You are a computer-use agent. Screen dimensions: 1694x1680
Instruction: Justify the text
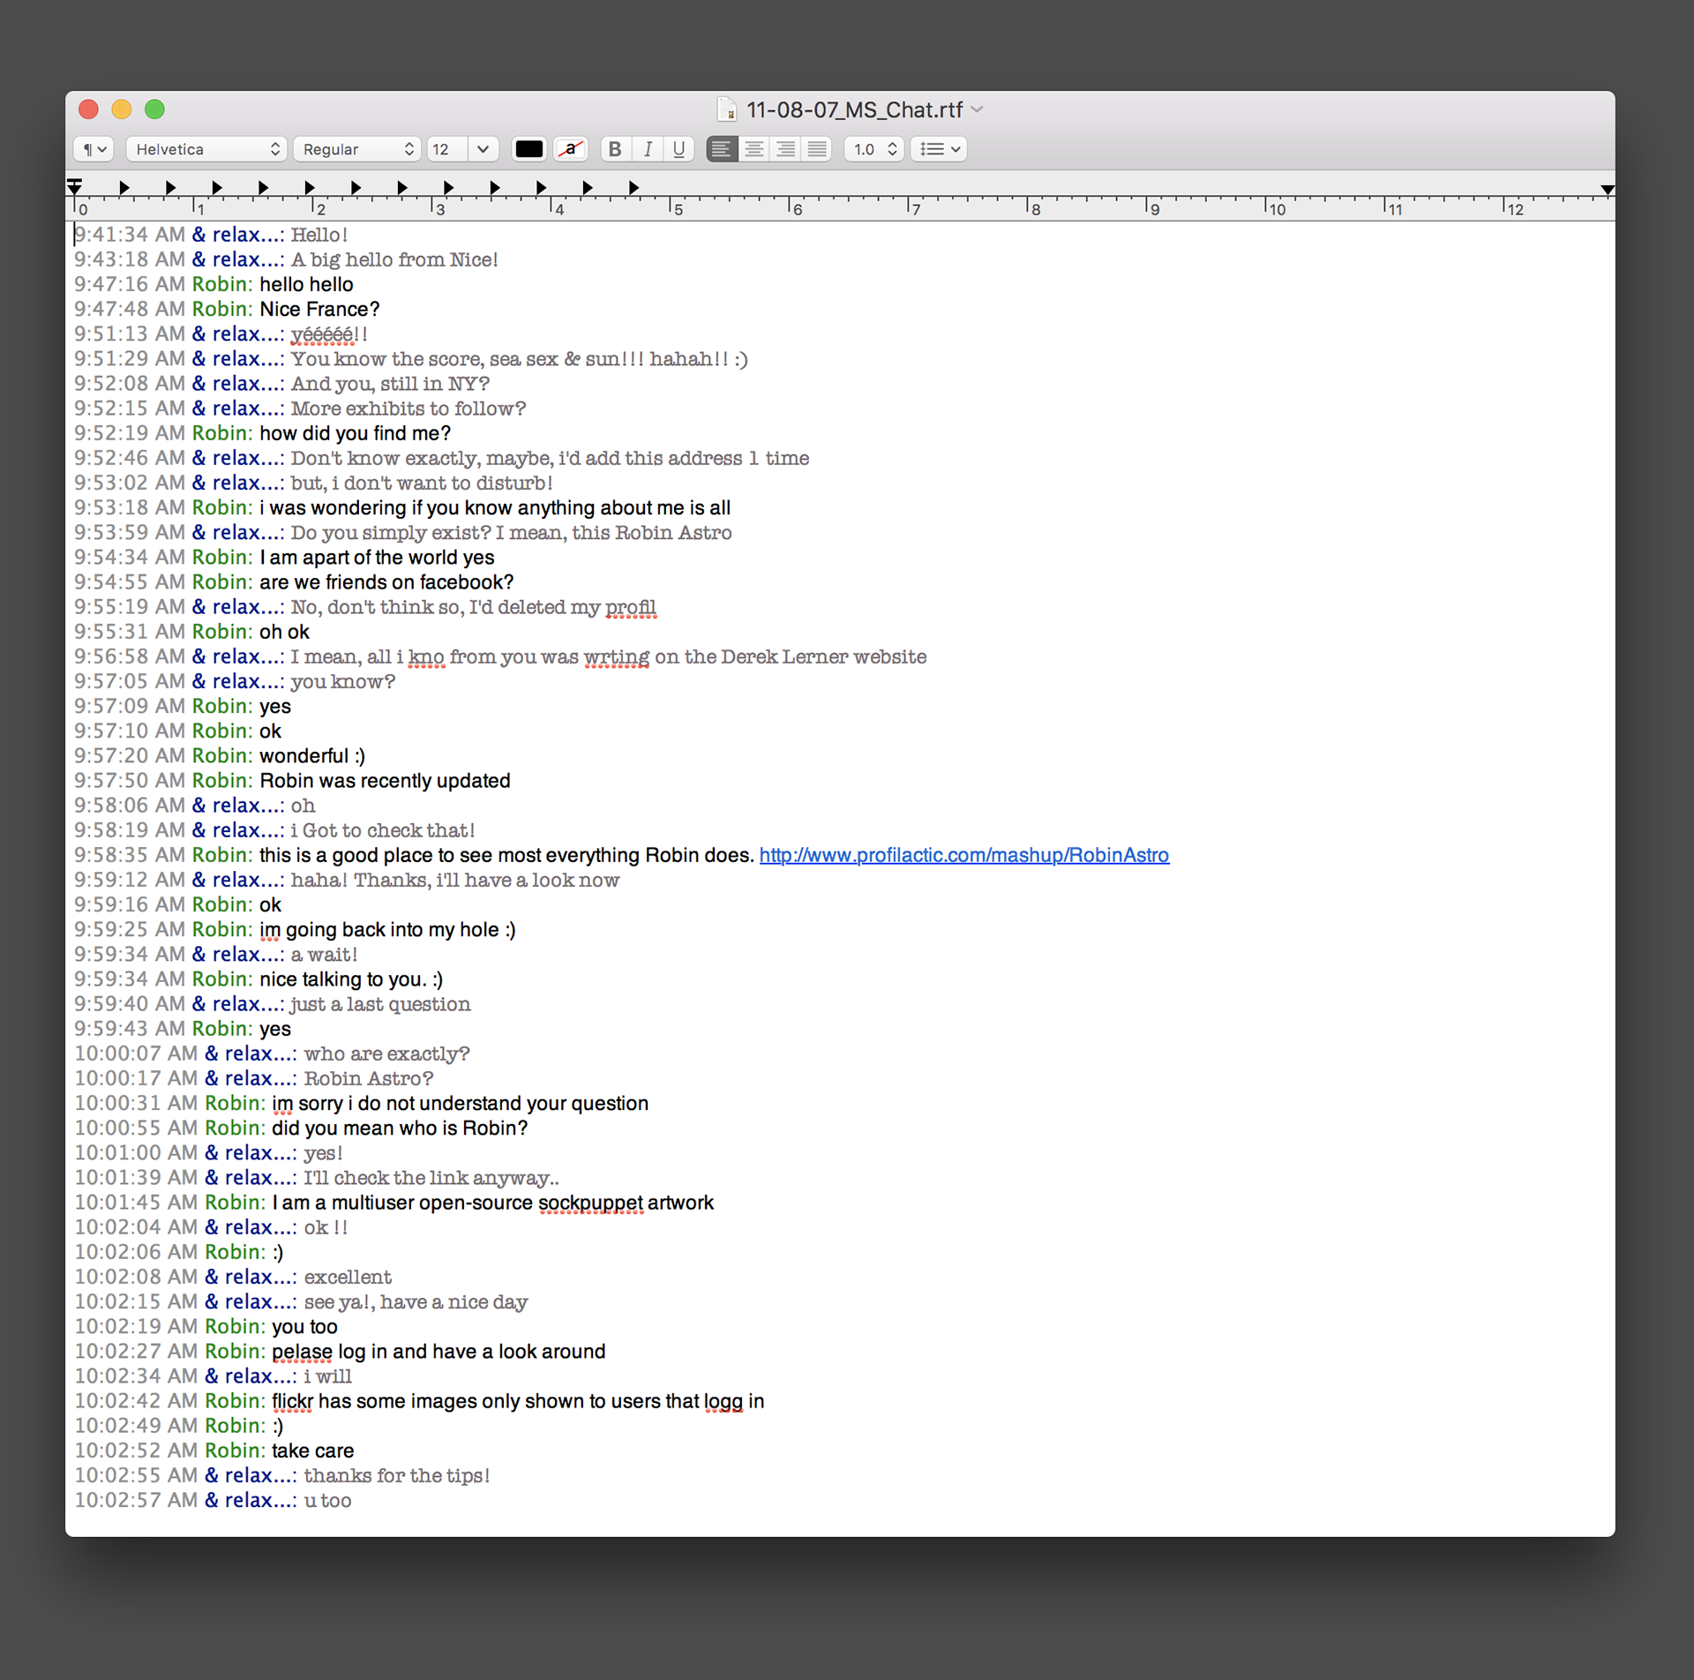point(817,149)
